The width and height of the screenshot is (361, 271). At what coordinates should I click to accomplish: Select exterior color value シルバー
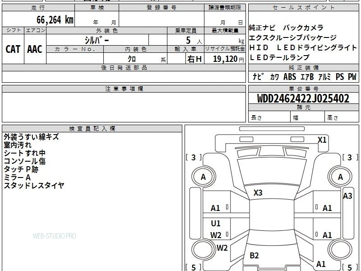point(97,40)
